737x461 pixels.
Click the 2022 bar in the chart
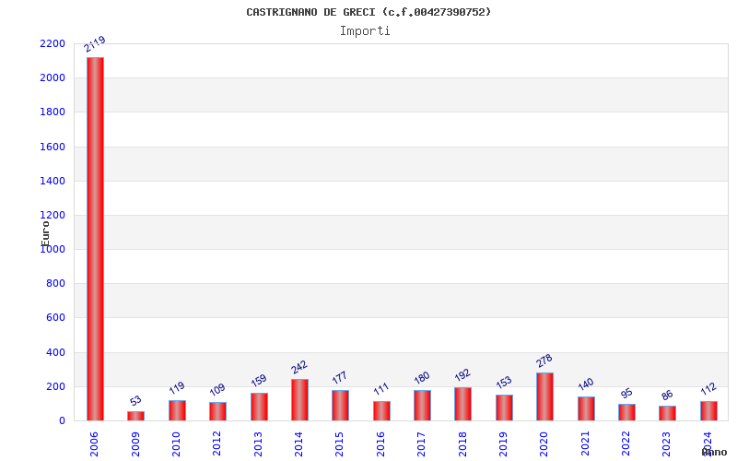pos(627,412)
